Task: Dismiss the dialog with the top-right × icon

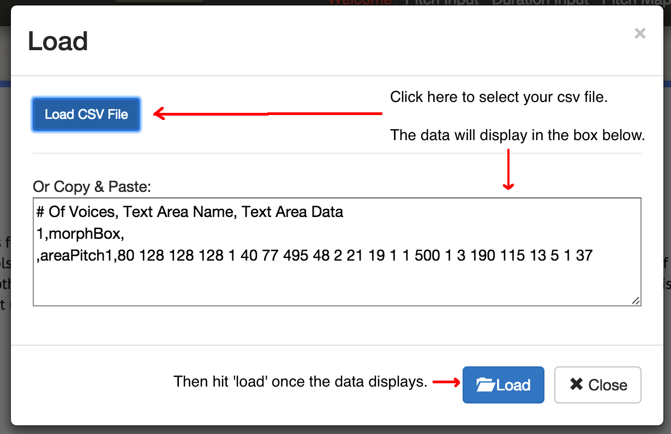Action: pyautogui.click(x=639, y=33)
